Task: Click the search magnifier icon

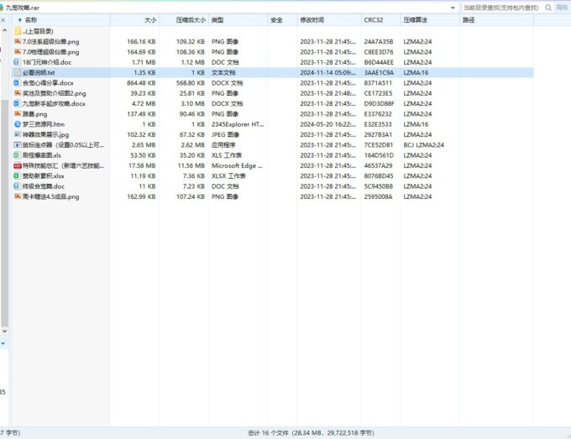Action: [549, 7]
